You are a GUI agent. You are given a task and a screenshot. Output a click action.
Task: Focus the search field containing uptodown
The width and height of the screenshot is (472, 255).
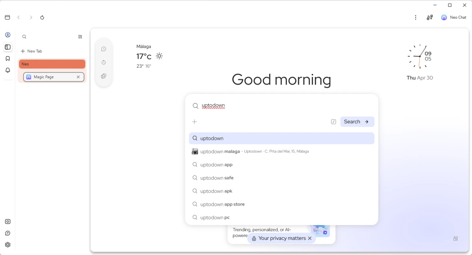click(282, 106)
